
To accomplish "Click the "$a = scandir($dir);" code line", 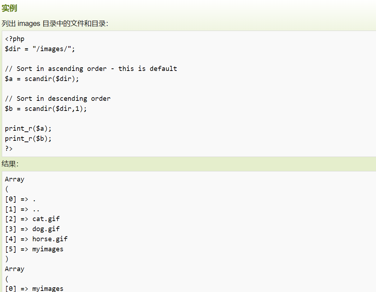I will [42, 79].
